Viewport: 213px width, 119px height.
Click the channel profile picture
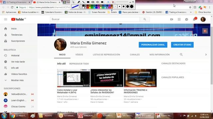pyautogui.click(x=60, y=45)
